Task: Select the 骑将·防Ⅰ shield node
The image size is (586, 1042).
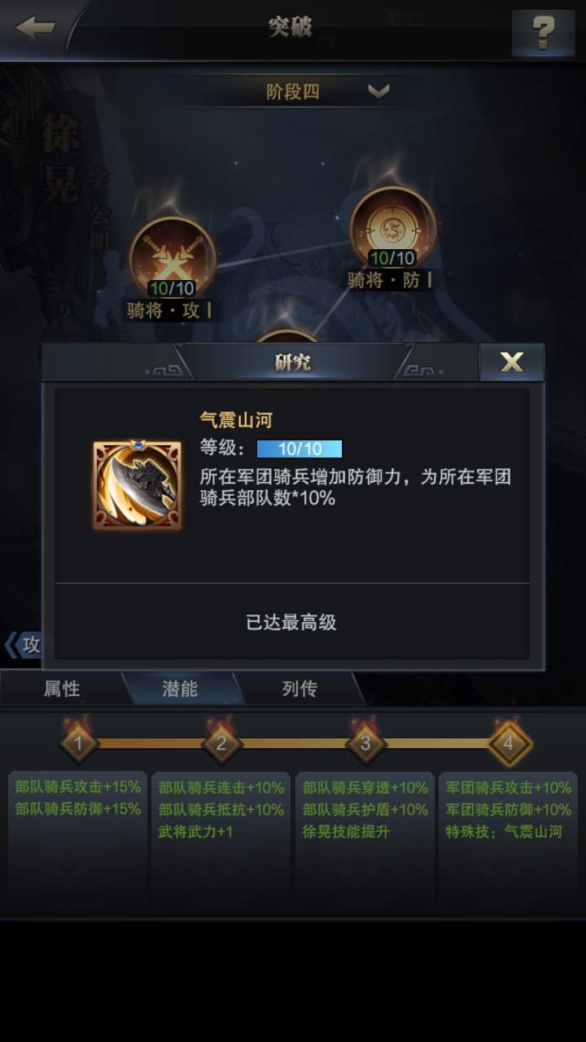Action: (x=393, y=229)
